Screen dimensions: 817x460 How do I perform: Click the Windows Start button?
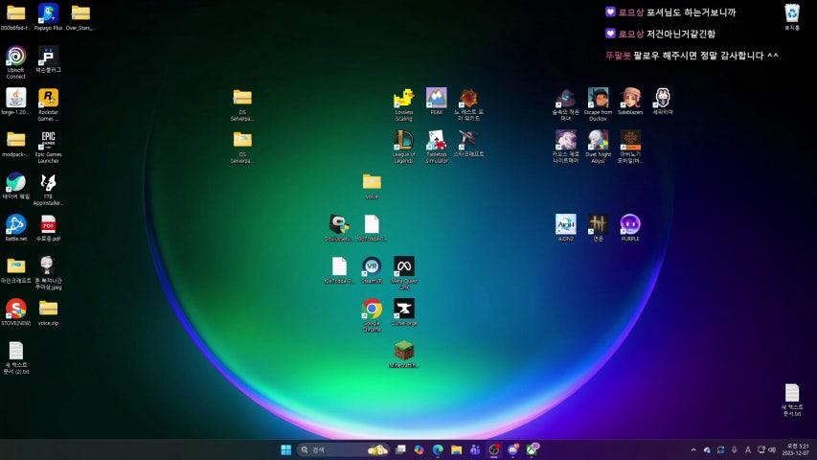(285, 449)
